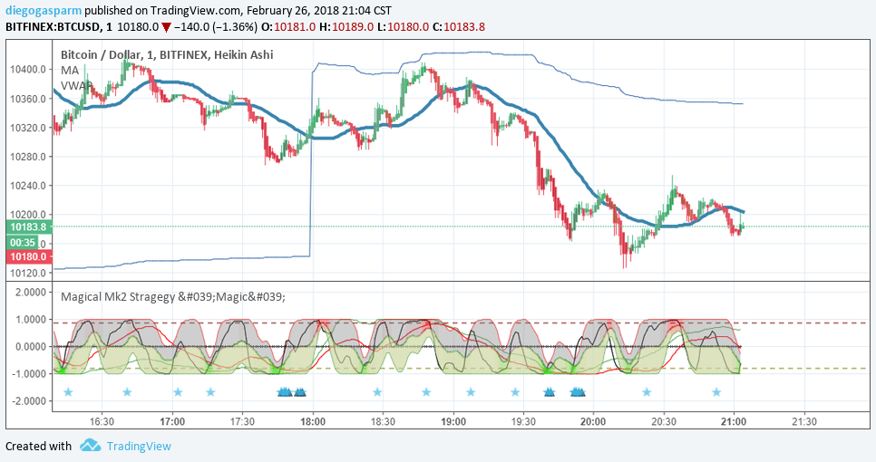
Task: Click the L:10180.0 low value
Action: tap(403, 27)
